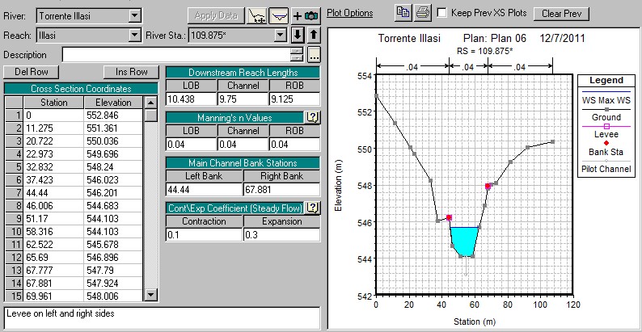Move to next upstream river station arrow
Image resolution: width=642 pixels, height=332 pixels.
tap(313, 35)
